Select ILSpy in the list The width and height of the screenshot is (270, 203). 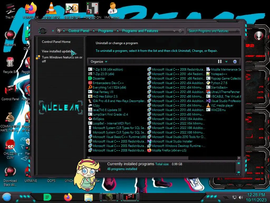click(94, 105)
